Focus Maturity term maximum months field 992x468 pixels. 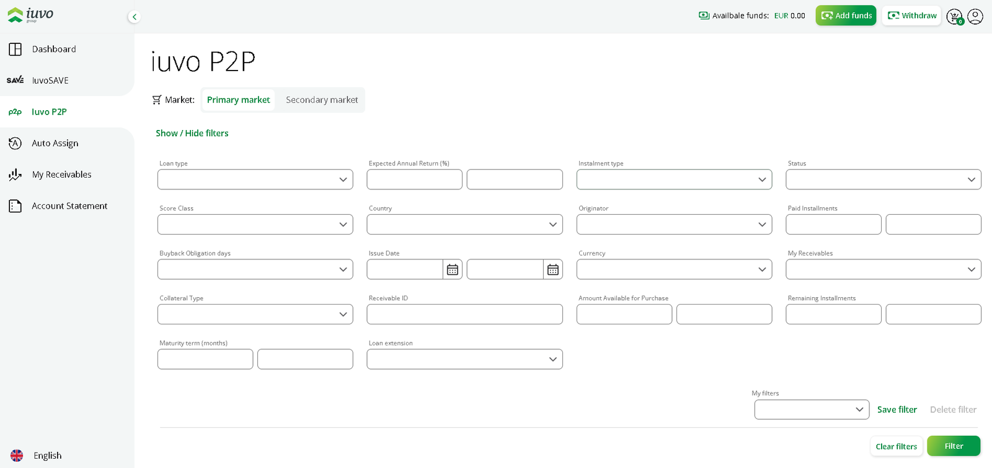305,359
